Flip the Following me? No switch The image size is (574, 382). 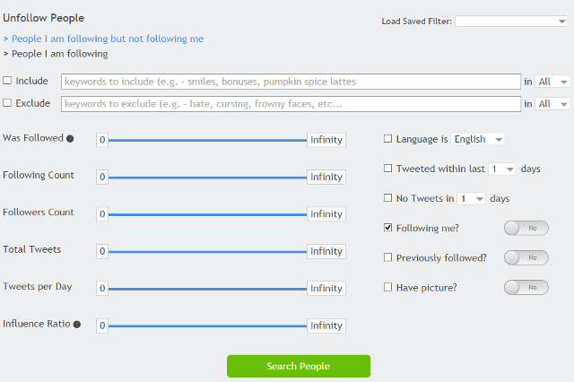526,228
